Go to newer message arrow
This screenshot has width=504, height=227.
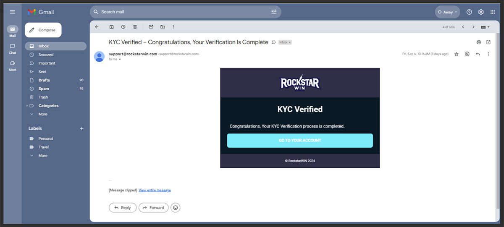[463, 27]
